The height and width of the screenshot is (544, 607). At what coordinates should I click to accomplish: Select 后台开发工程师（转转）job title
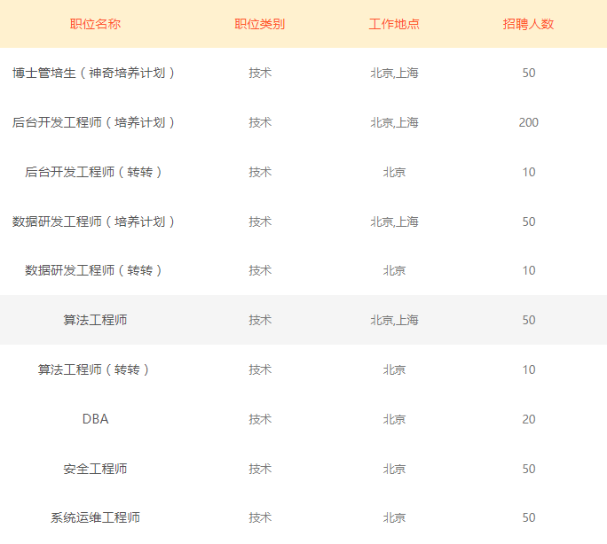tap(95, 172)
